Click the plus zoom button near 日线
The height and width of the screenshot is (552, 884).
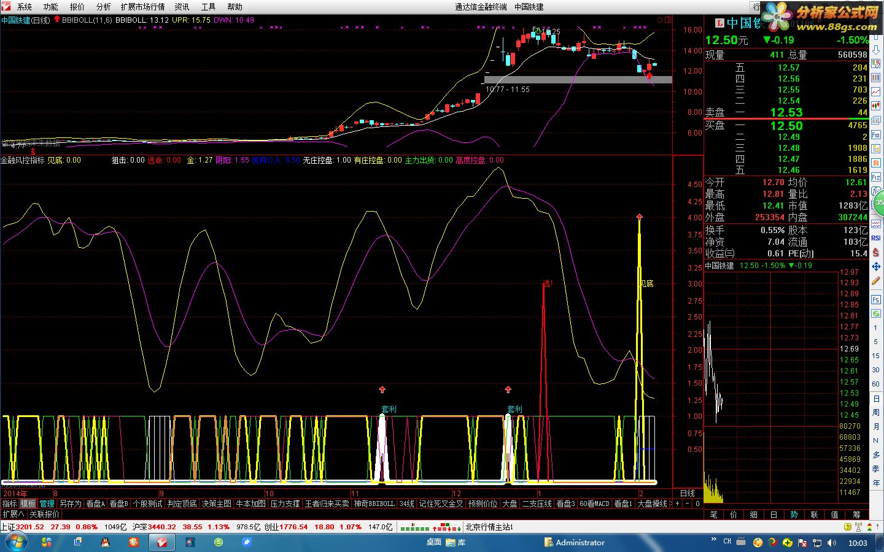[x=678, y=504]
